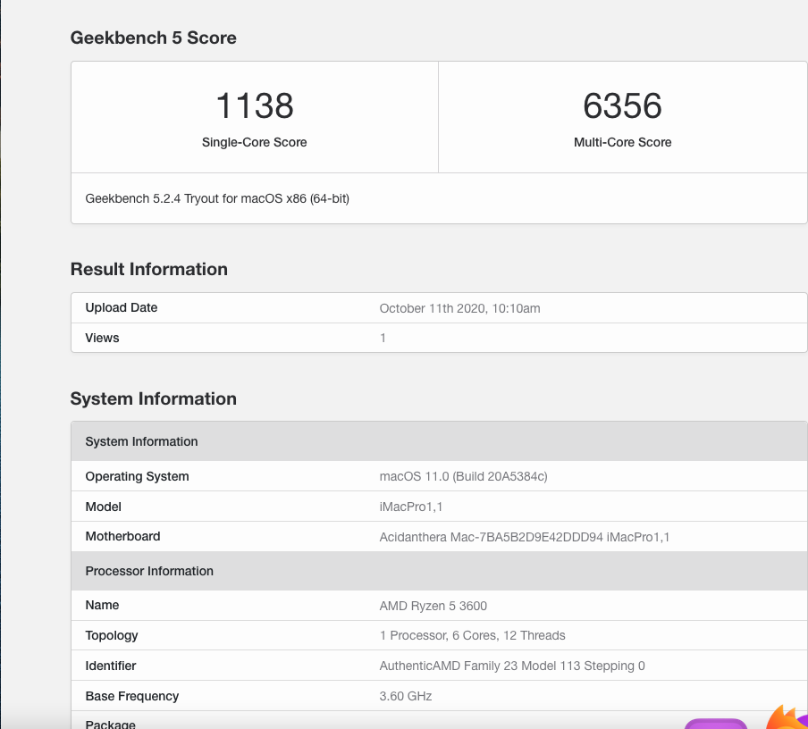The image size is (808, 729).
Task: Click the "Operating System" row label
Action: pyautogui.click(x=137, y=476)
